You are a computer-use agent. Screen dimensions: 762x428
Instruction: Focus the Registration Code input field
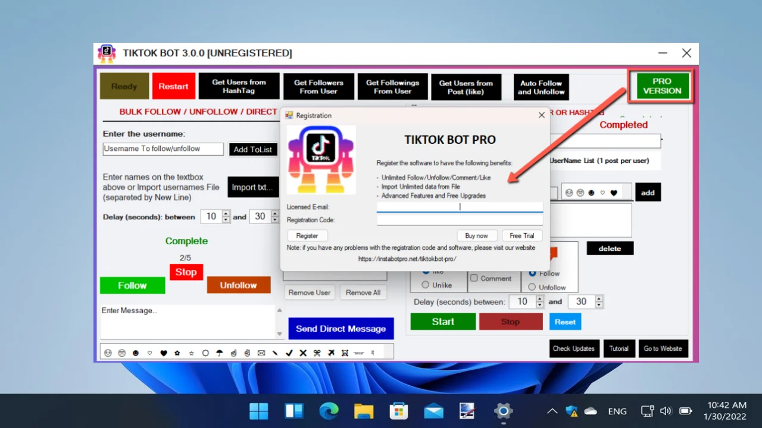pos(460,220)
